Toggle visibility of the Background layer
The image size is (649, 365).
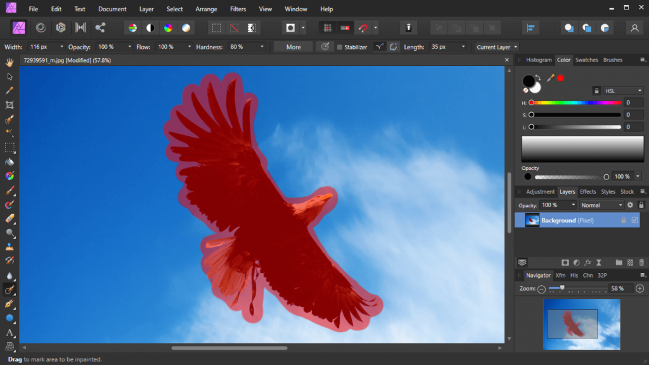pos(635,220)
